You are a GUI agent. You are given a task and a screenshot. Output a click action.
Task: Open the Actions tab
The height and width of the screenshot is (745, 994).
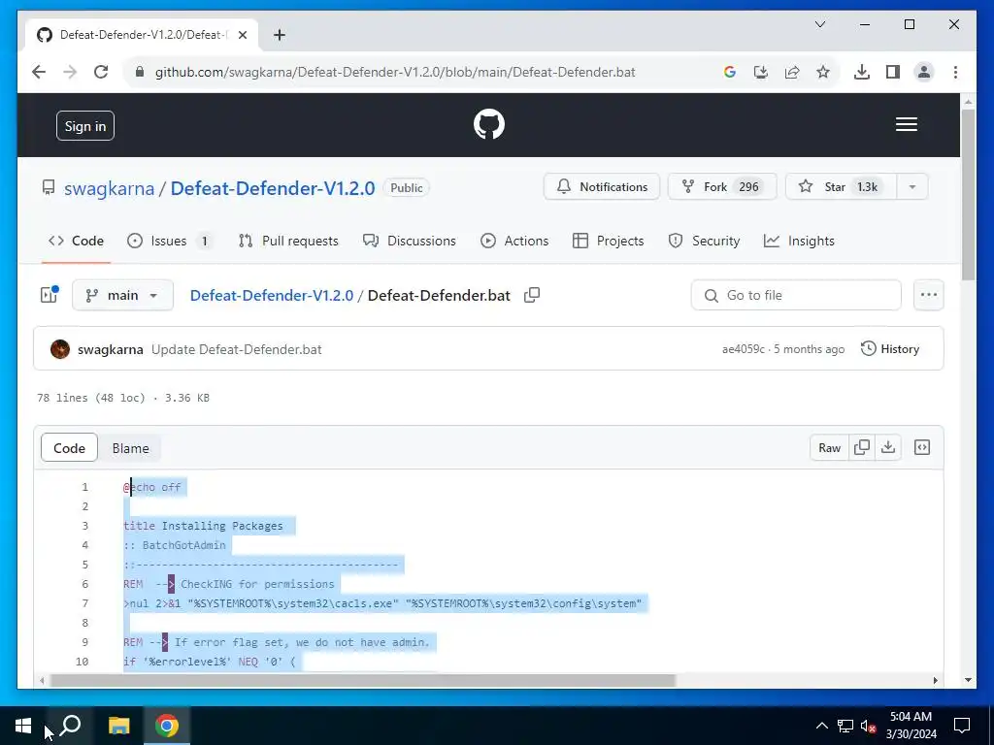click(x=514, y=241)
